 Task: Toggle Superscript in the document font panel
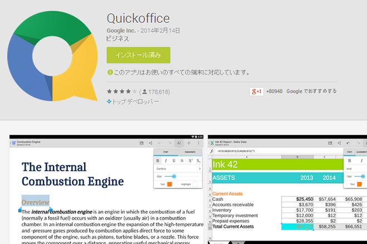190,161
